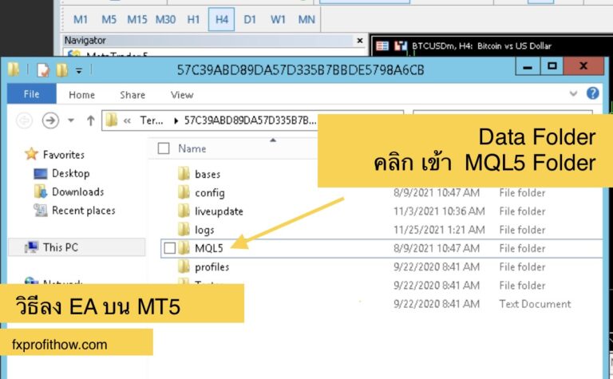Open Desktop in Favorites

70,173
